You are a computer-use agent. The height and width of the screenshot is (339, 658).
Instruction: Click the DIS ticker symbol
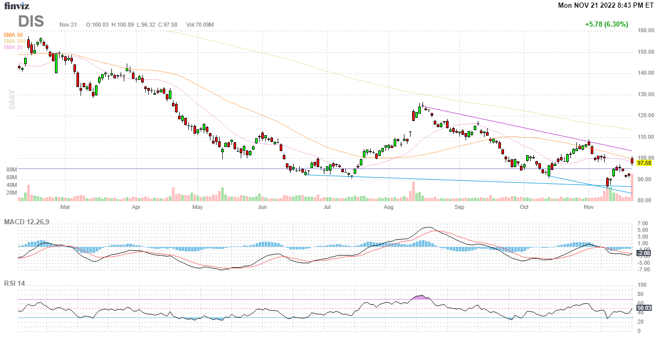pyautogui.click(x=31, y=22)
